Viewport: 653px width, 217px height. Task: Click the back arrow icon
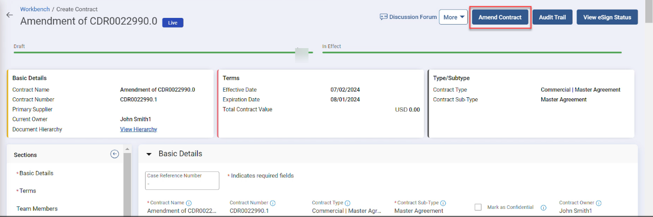(9, 15)
